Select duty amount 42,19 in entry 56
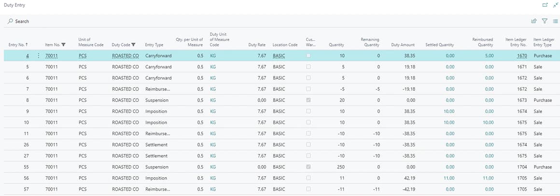The width and height of the screenshot is (560, 196). point(409,178)
